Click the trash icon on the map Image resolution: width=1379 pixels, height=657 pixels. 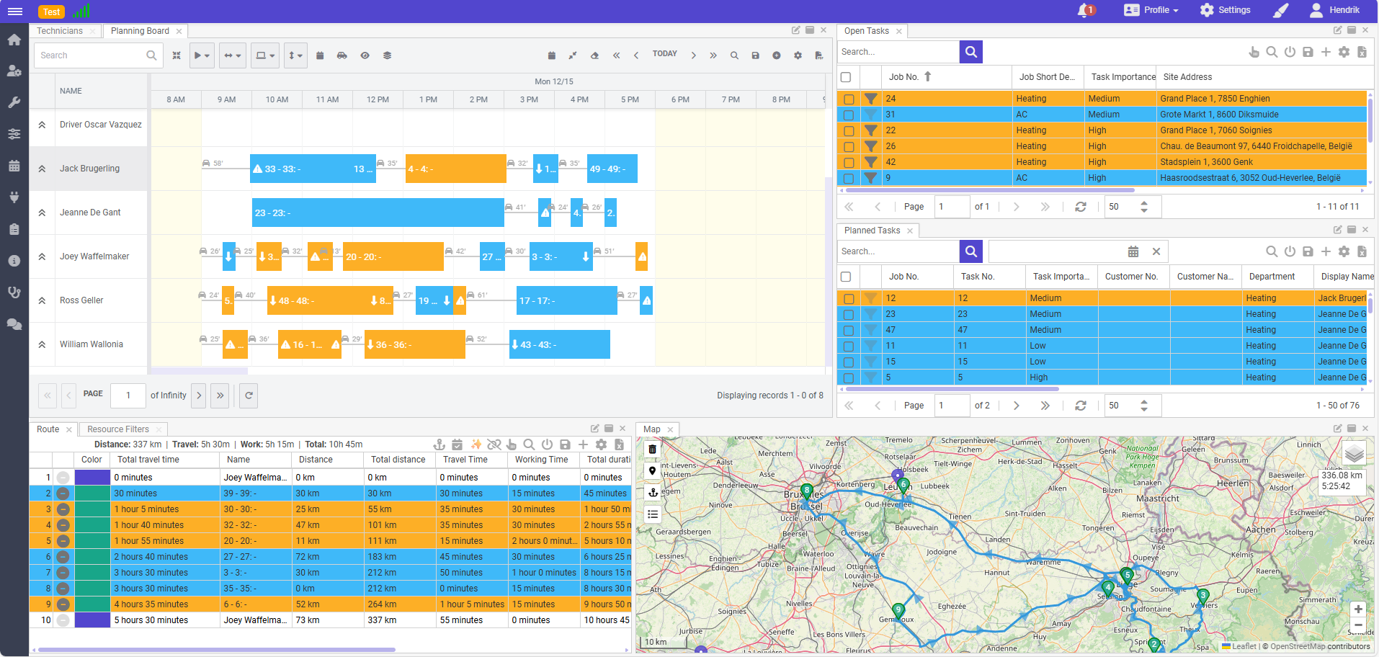653,450
